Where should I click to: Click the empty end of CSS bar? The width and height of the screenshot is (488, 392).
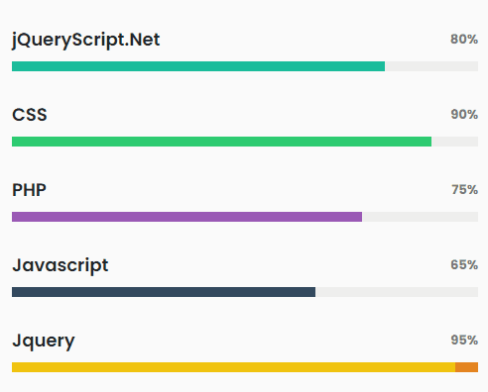(x=454, y=142)
